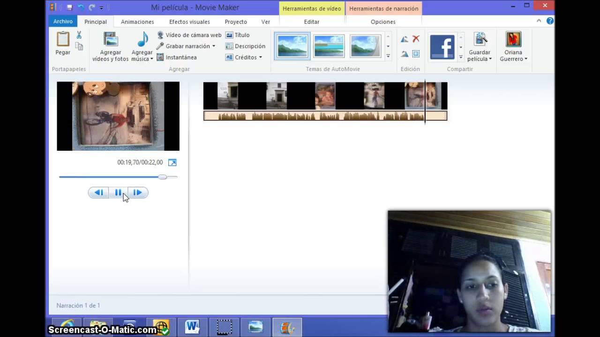Open Movie Maker taskbar icon
Screen dimensions: 600x337
tap(287, 327)
